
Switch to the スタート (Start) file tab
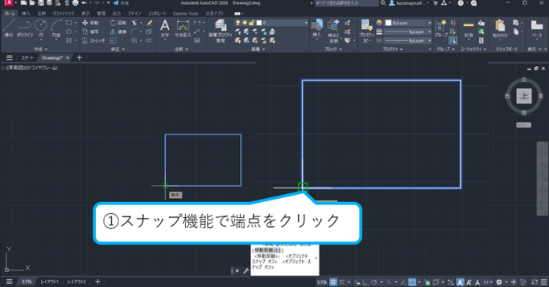tap(28, 57)
